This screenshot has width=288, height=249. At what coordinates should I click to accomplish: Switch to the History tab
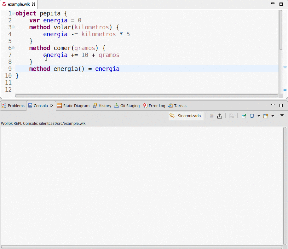coord(102,106)
